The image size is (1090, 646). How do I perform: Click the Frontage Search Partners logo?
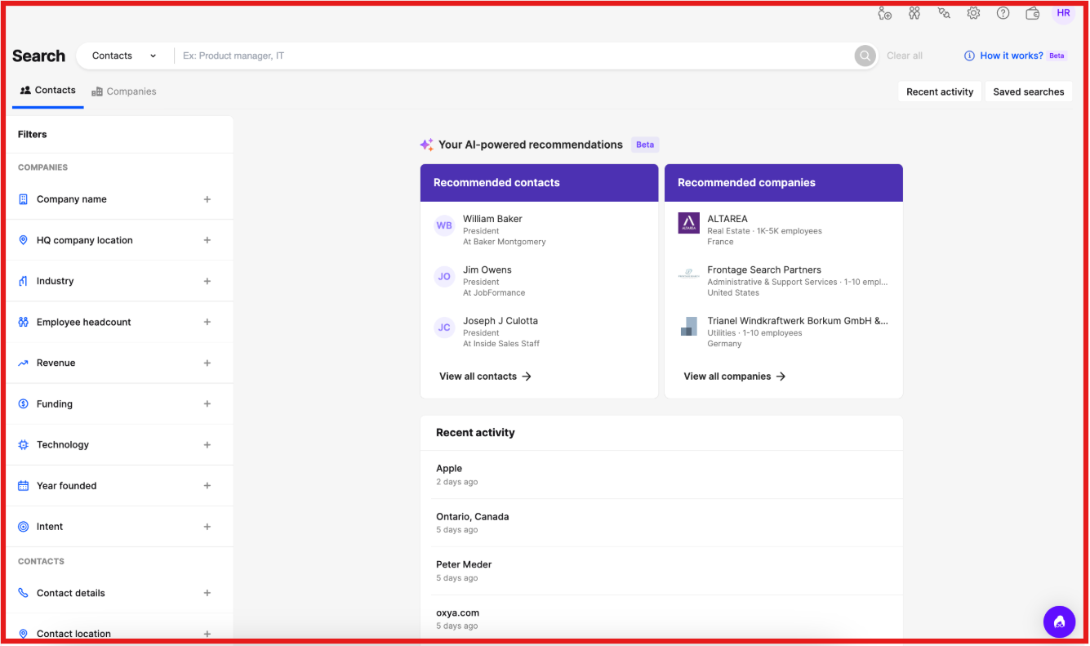(x=688, y=275)
